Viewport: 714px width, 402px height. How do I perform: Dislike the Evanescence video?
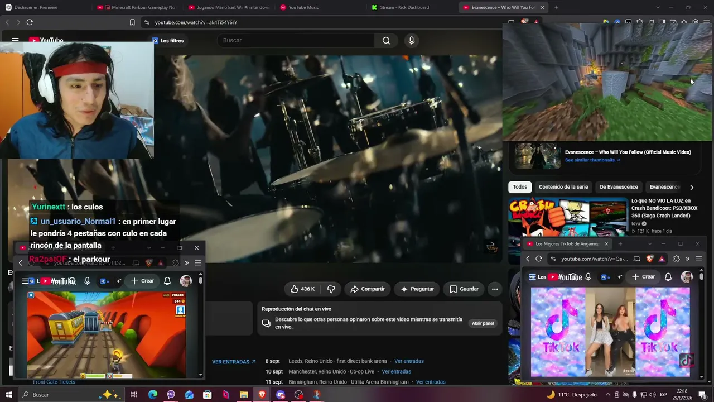[x=331, y=289]
